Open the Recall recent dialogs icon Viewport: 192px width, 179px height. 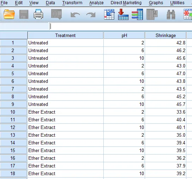click(x=56, y=14)
